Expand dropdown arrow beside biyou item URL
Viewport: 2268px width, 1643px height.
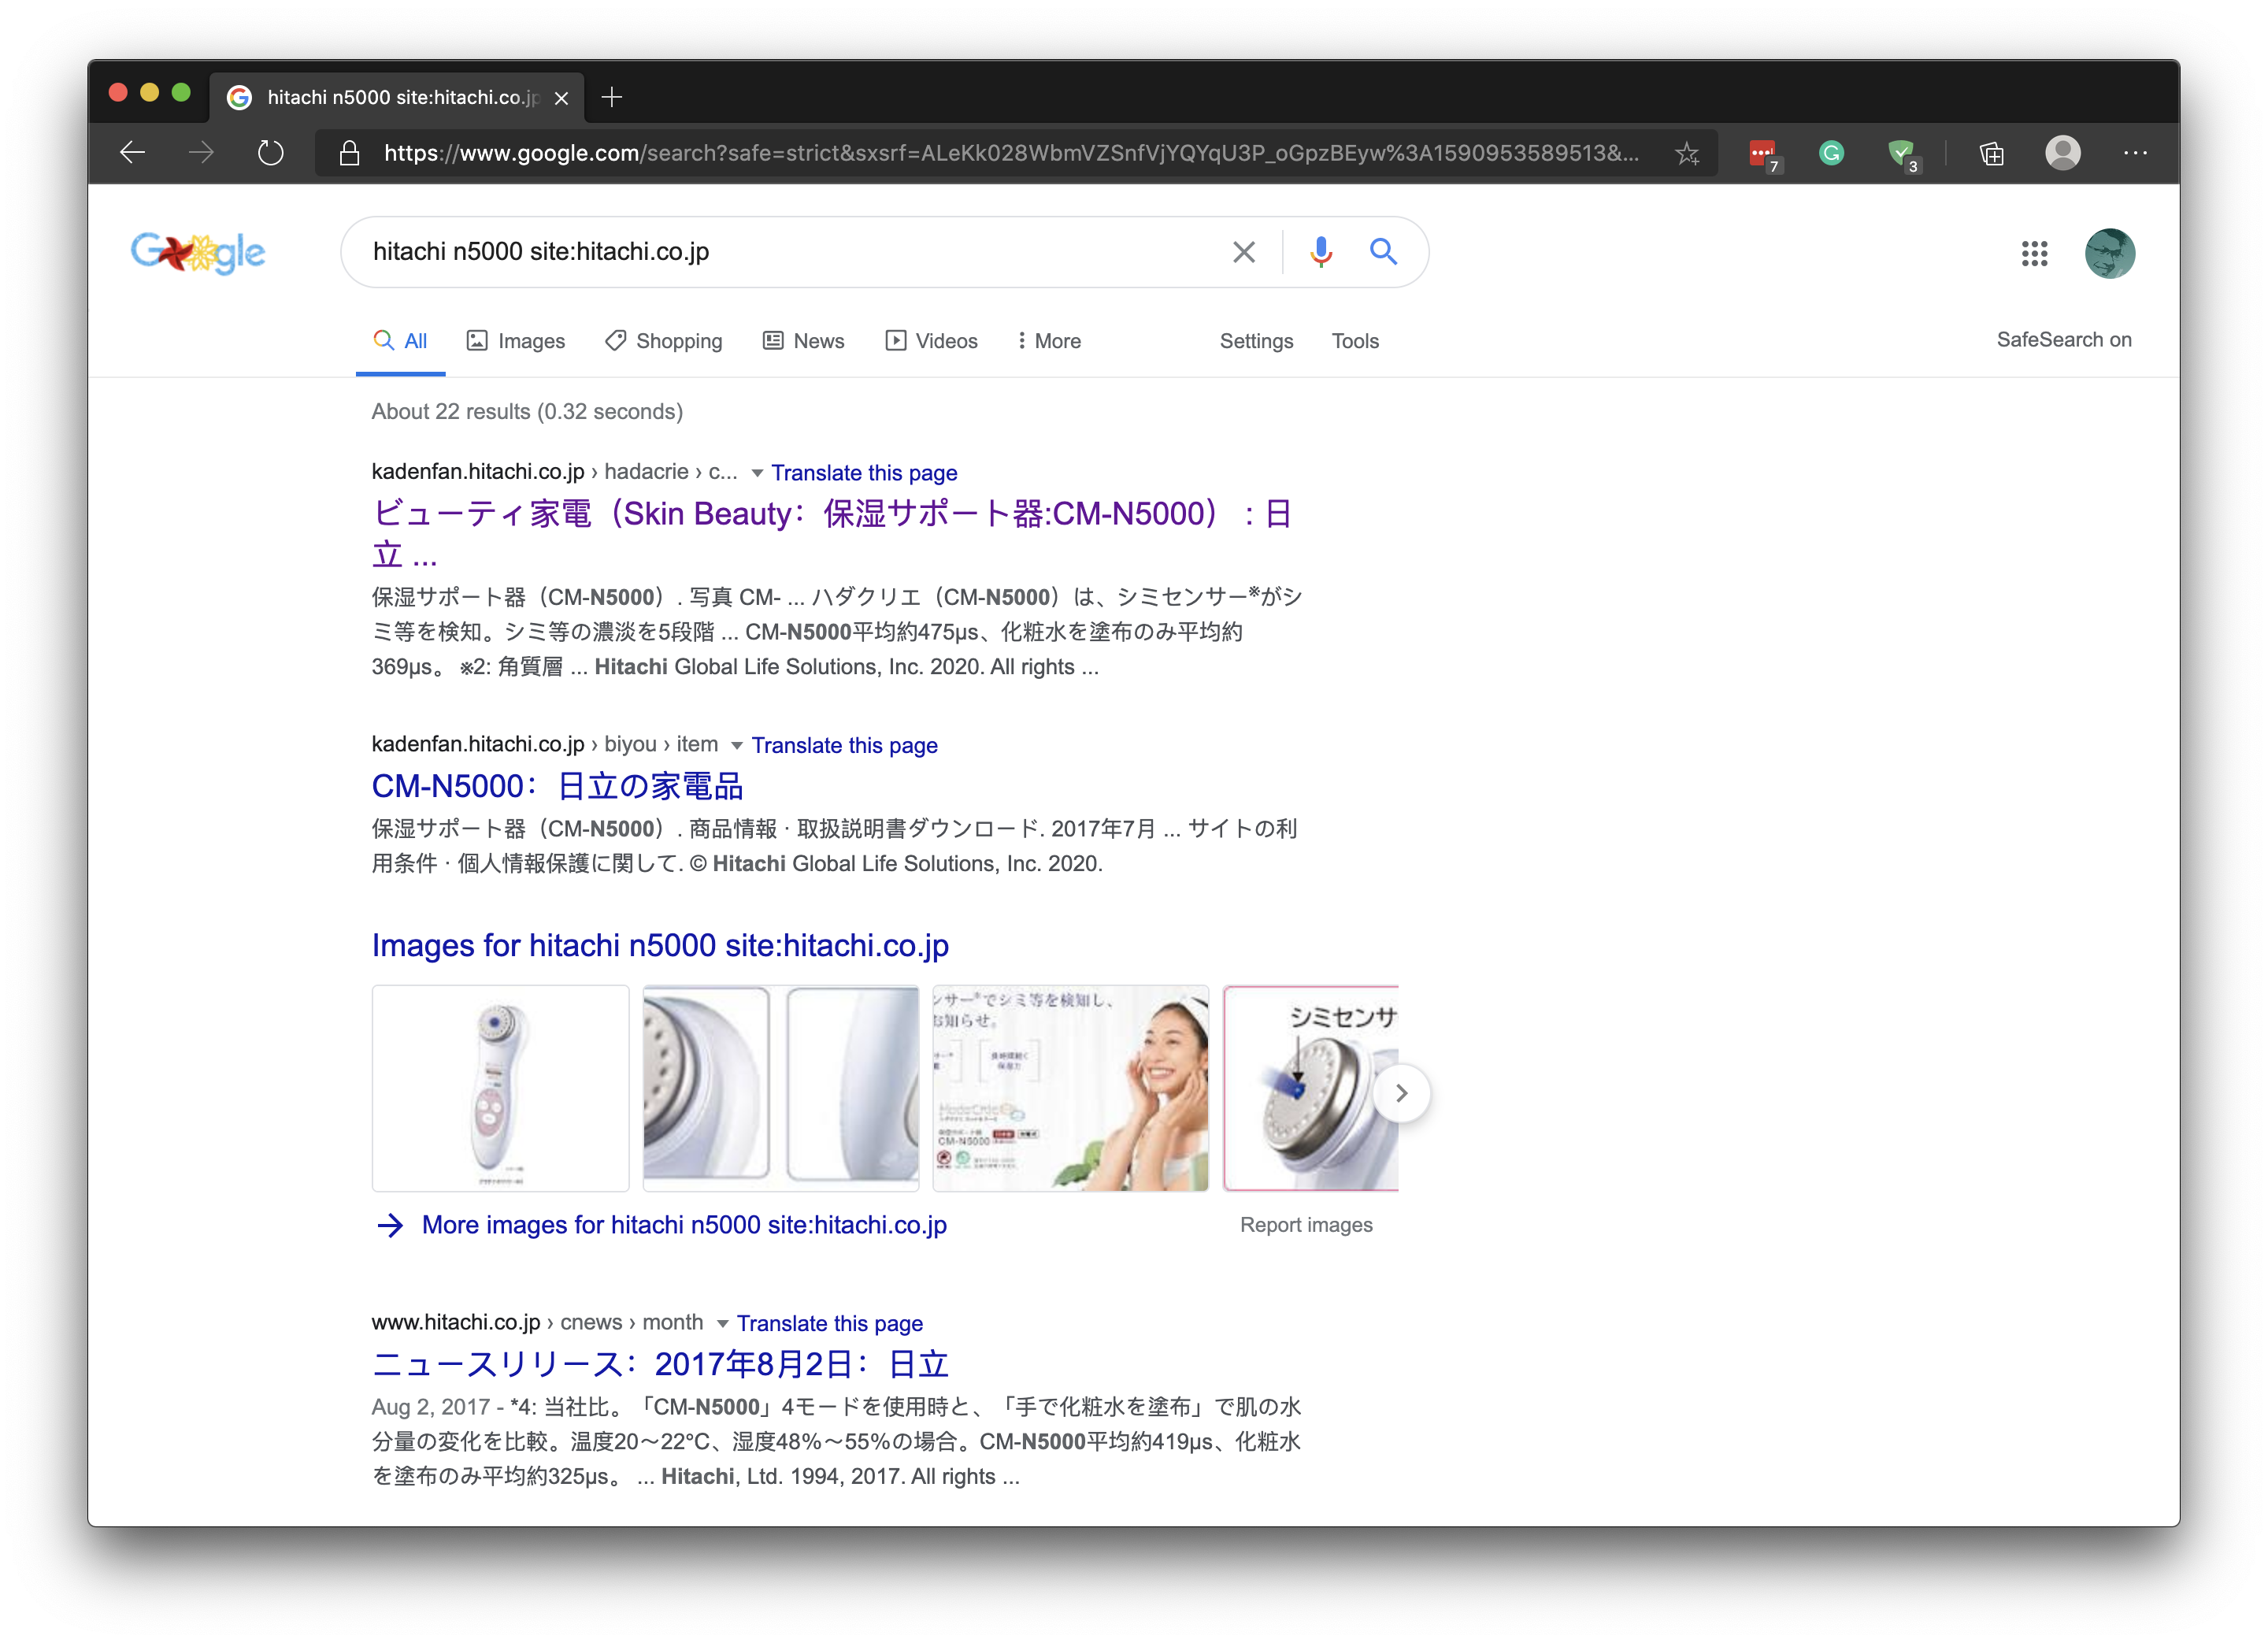[x=737, y=746]
